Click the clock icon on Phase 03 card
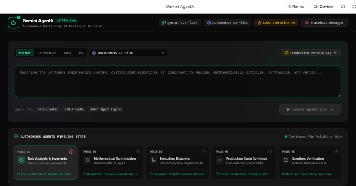Image resolution: width=356 pixels, height=186 pixels. (204, 152)
